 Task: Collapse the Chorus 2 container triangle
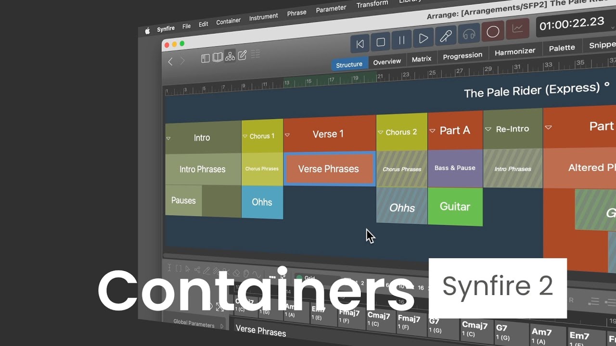[381, 133]
